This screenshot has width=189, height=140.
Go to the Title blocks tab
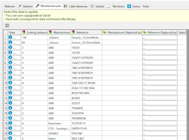[116, 6]
